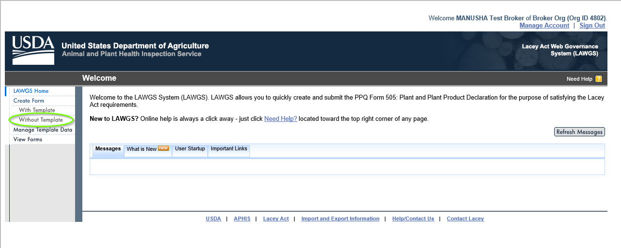Open the USDA footer link
The height and width of the screenshot is (248, 621).
213,219
